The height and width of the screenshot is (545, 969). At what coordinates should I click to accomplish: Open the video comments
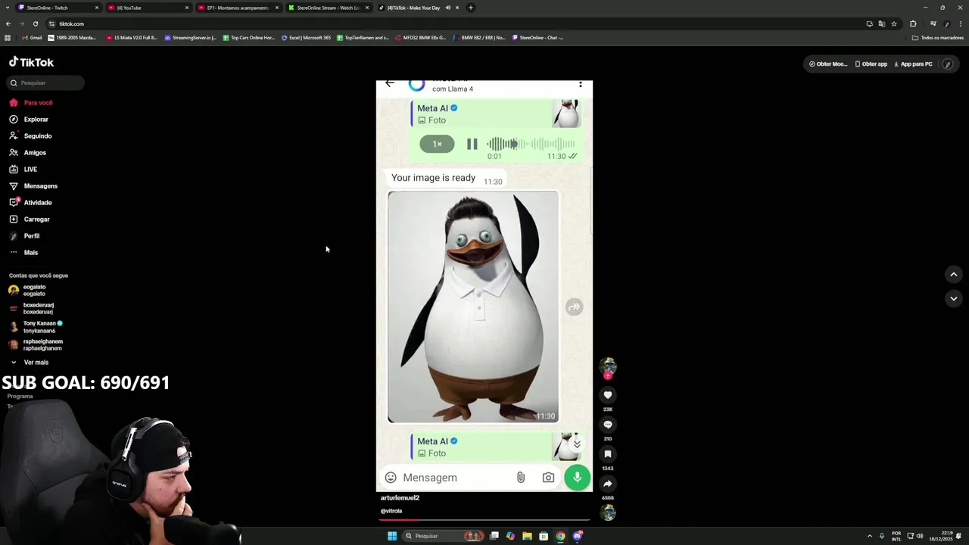click(x=607, y=425)
